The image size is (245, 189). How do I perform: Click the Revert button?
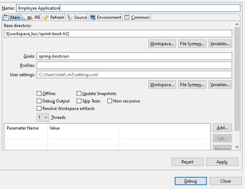click(x=188, y=162)
